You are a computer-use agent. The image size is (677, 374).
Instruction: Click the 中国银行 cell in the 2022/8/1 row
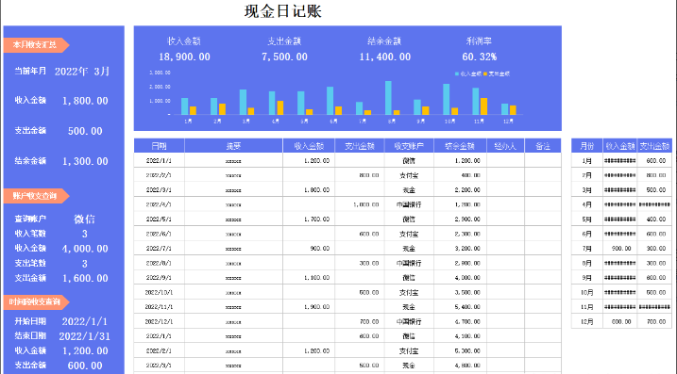click(x=409, y=263)
